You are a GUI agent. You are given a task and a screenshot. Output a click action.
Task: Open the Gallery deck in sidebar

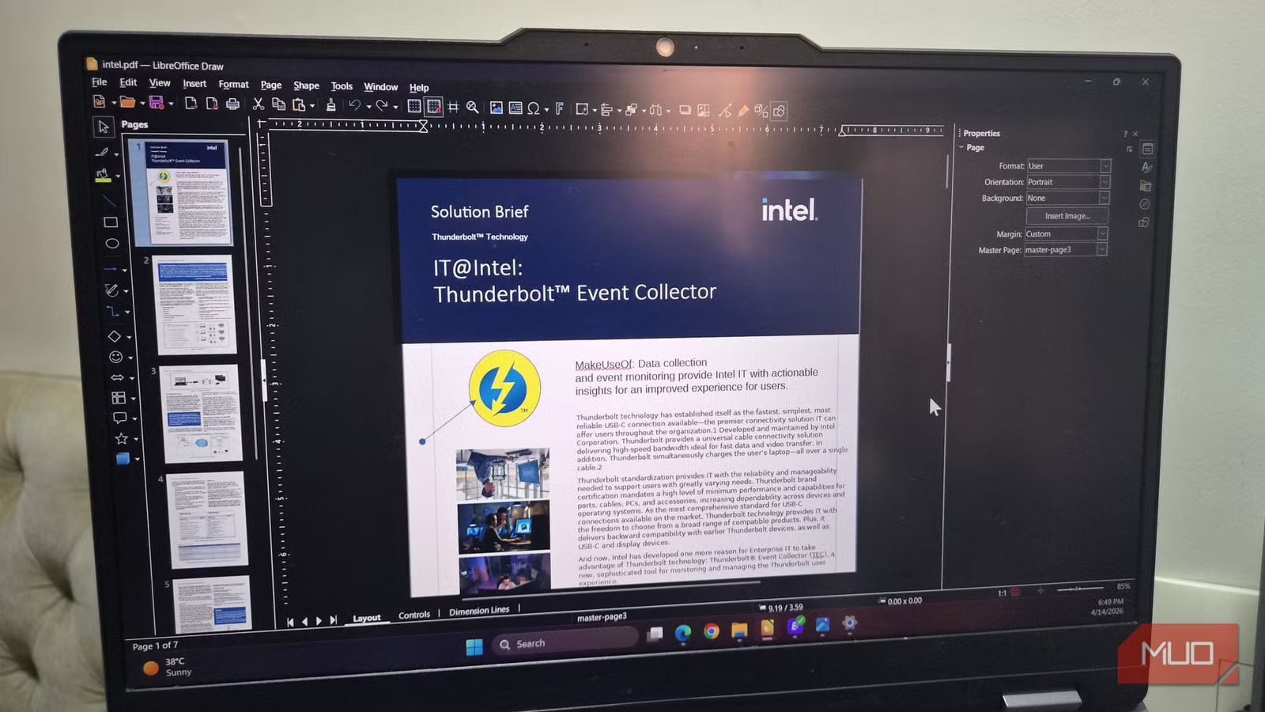pos(1145,186)
